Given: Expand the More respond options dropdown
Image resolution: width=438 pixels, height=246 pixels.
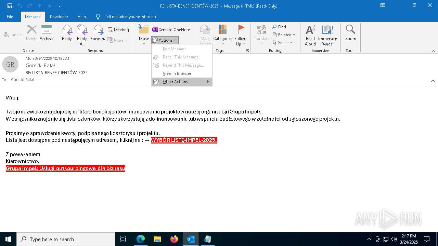Looking at the screenshot, I should coord(117,40).
